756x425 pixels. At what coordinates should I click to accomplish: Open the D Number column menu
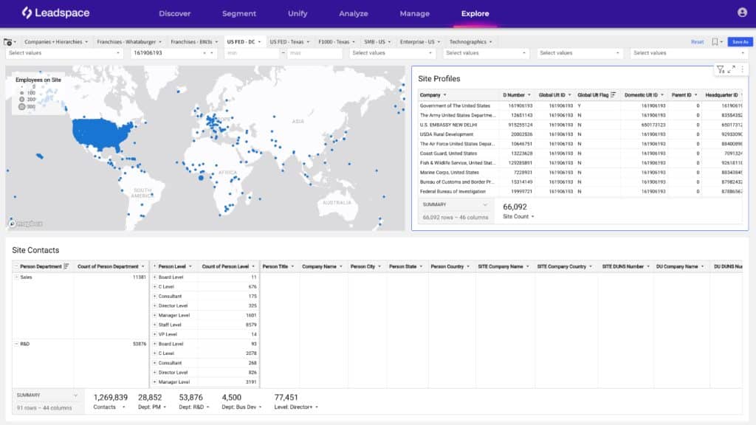click(x=529, y=95)
